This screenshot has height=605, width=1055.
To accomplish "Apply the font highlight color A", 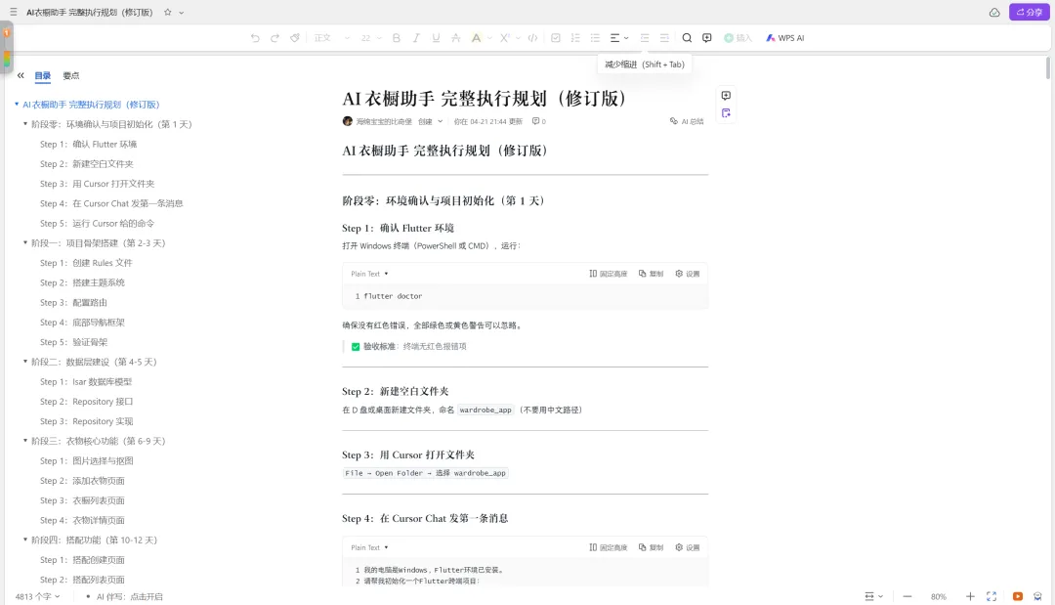I will 476,38.
